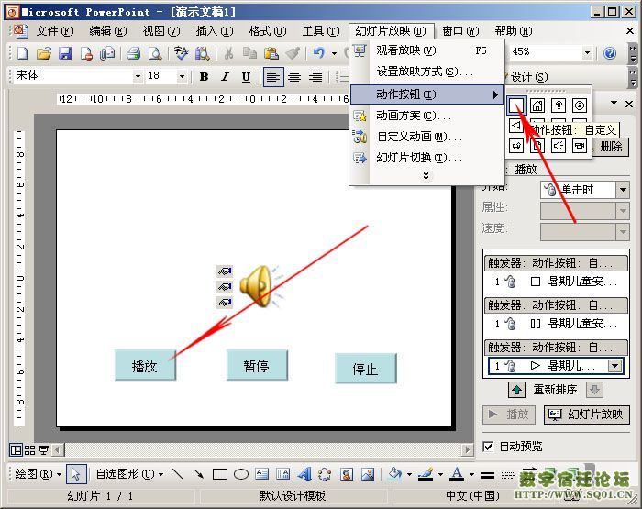The width and height of the screenshot is (642, 509).
Task: Toggle right text alignment
Action: [x=315, y=76]
